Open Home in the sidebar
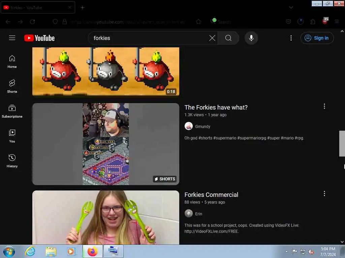Viewport: 345px width, 258px height. pos(12,62)
